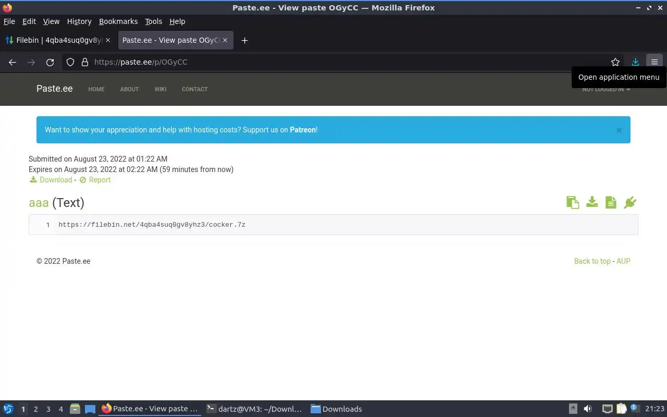Click the green plug embed icon

tap(630, 202)
